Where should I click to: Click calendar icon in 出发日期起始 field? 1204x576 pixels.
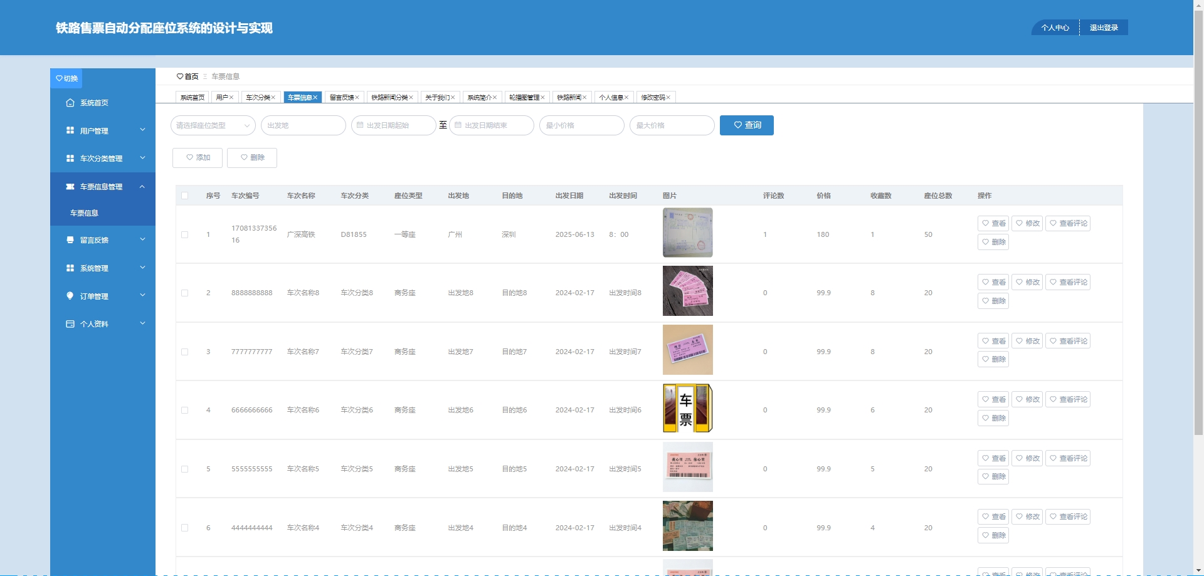coord(360,125)
